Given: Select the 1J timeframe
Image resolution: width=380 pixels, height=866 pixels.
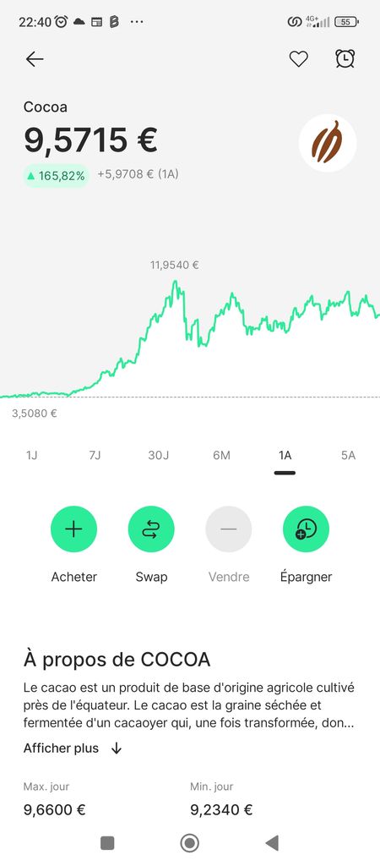Looking at the screenshot, I should click(32, 456).
